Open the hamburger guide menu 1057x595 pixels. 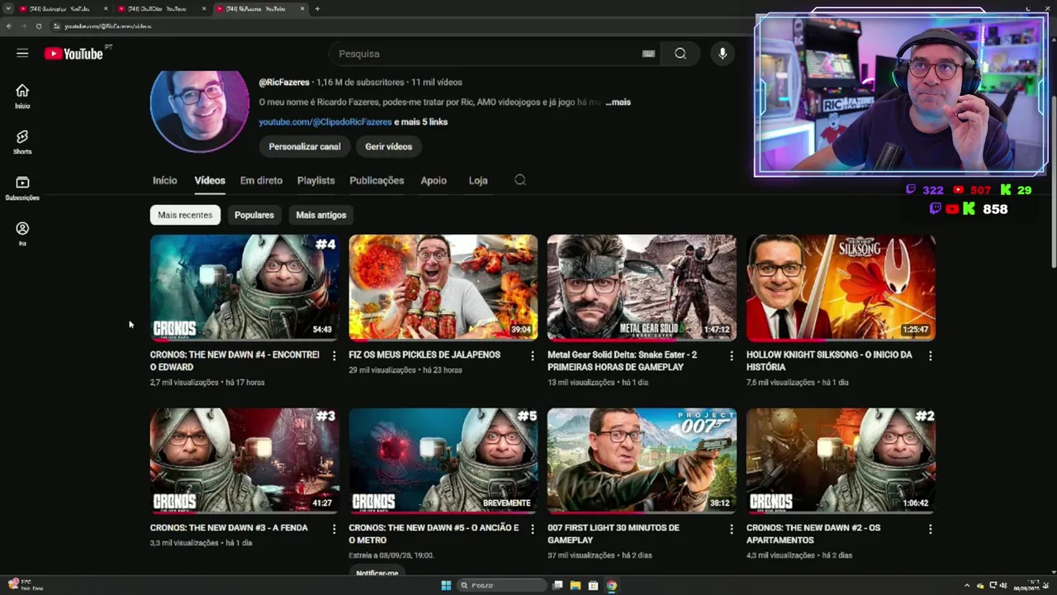(22, 54)
